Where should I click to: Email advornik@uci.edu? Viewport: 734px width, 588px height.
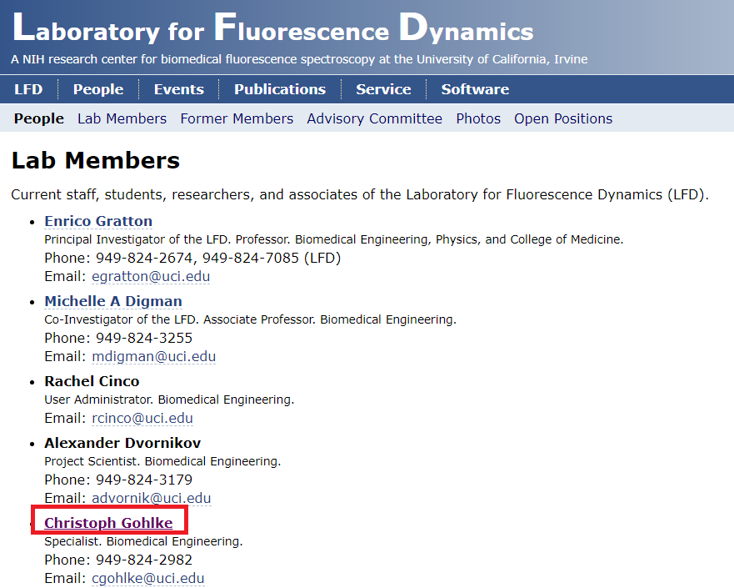click(x=151, y=498)
